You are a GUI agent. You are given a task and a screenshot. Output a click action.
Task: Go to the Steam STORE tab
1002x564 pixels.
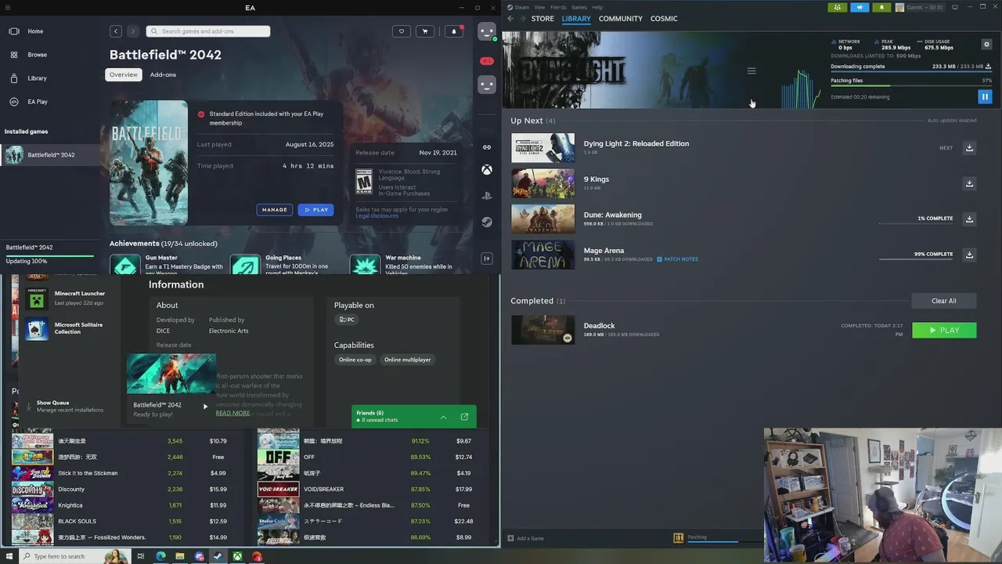[x=542, y=19]
